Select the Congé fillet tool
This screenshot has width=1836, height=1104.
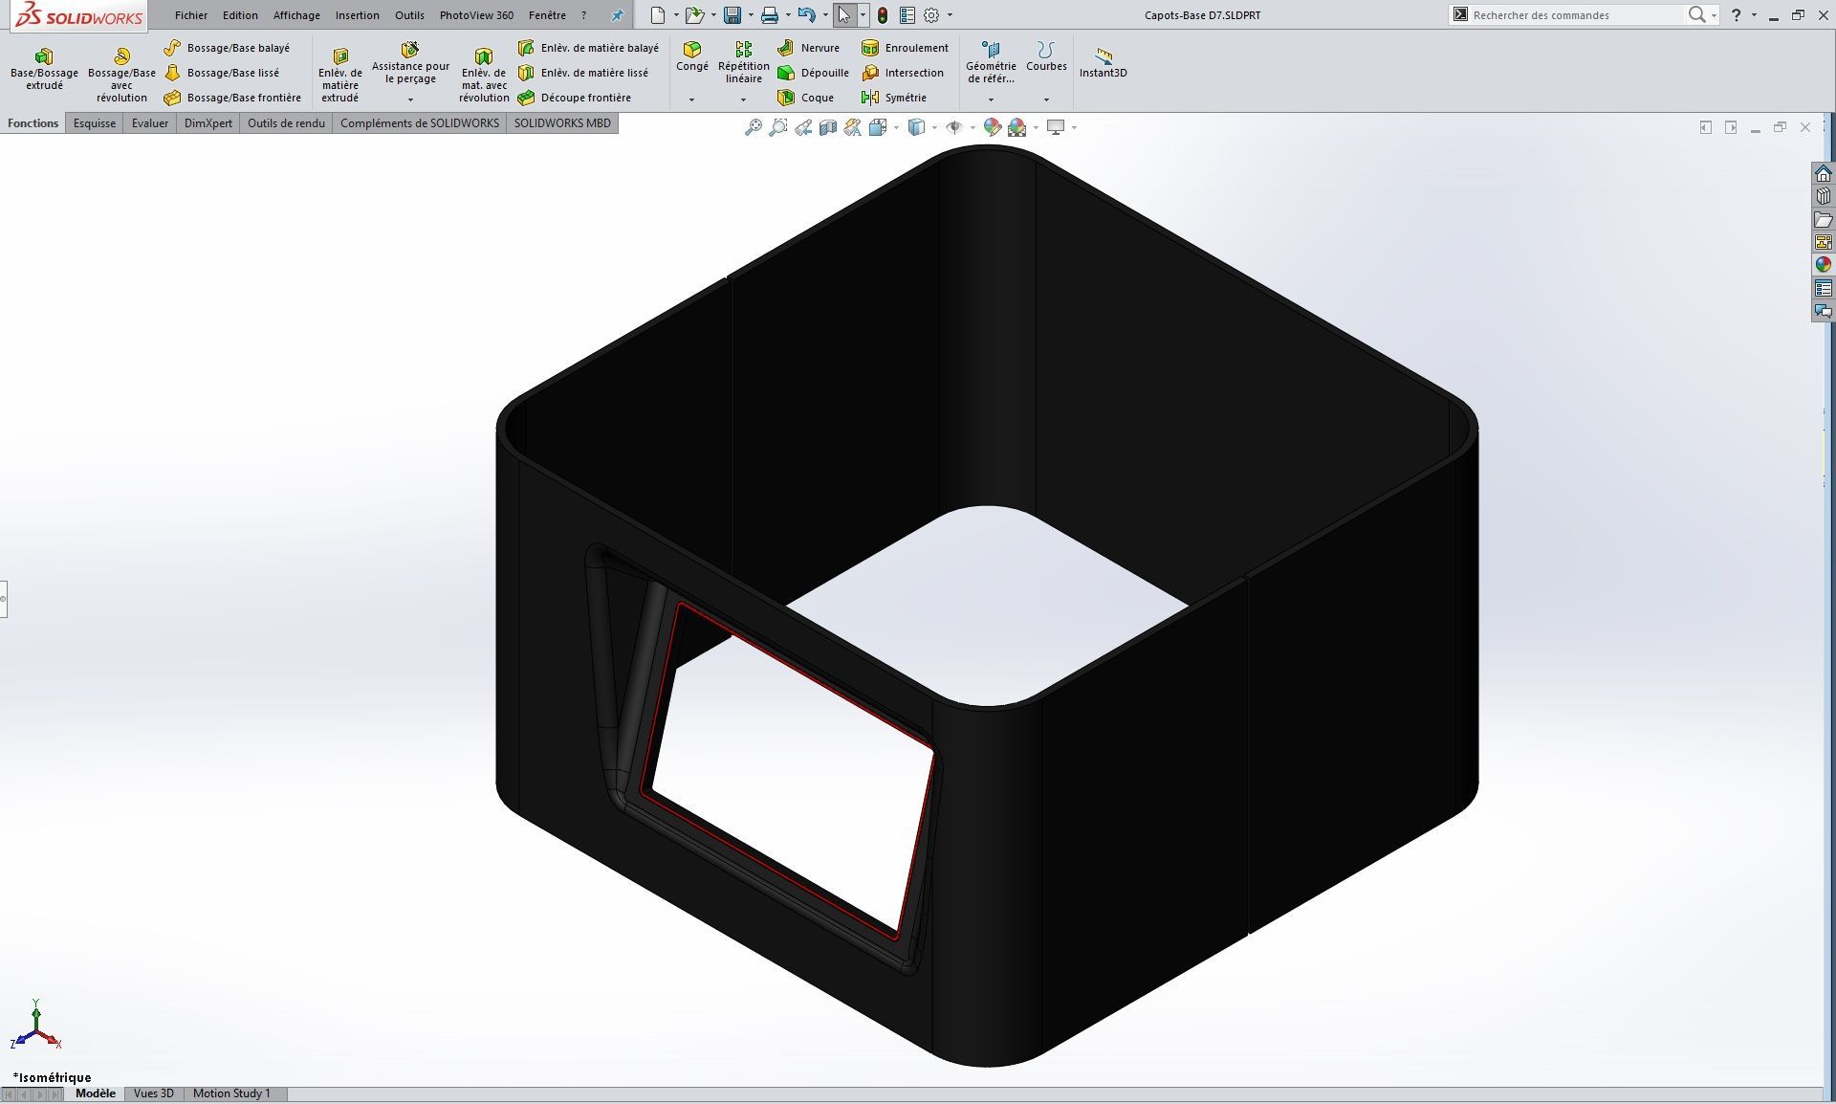[x=691, y=55]
